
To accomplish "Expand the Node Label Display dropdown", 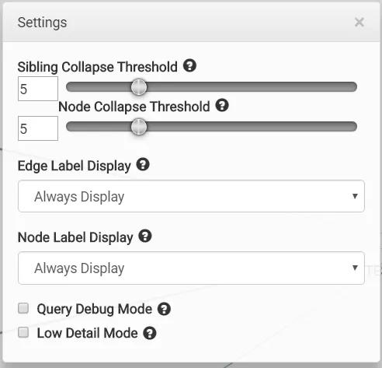I will coord(191,268).
